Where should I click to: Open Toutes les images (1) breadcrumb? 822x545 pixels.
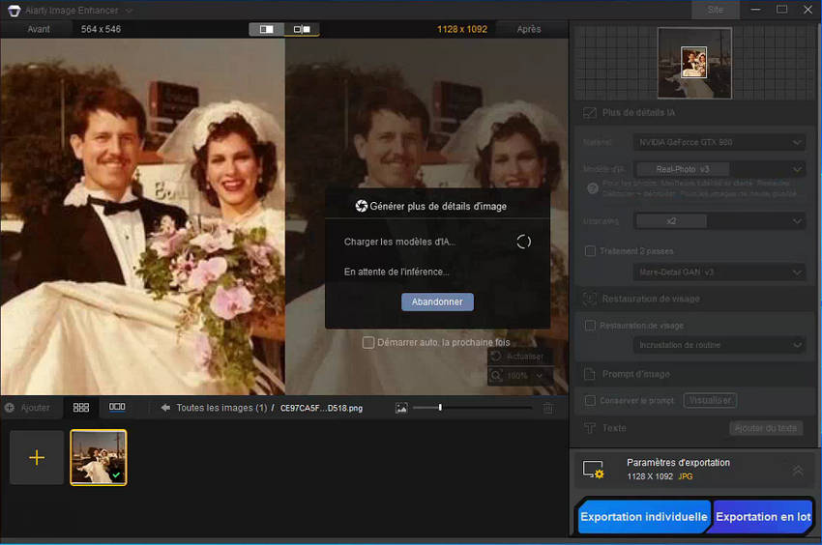[x=221, y=408]
